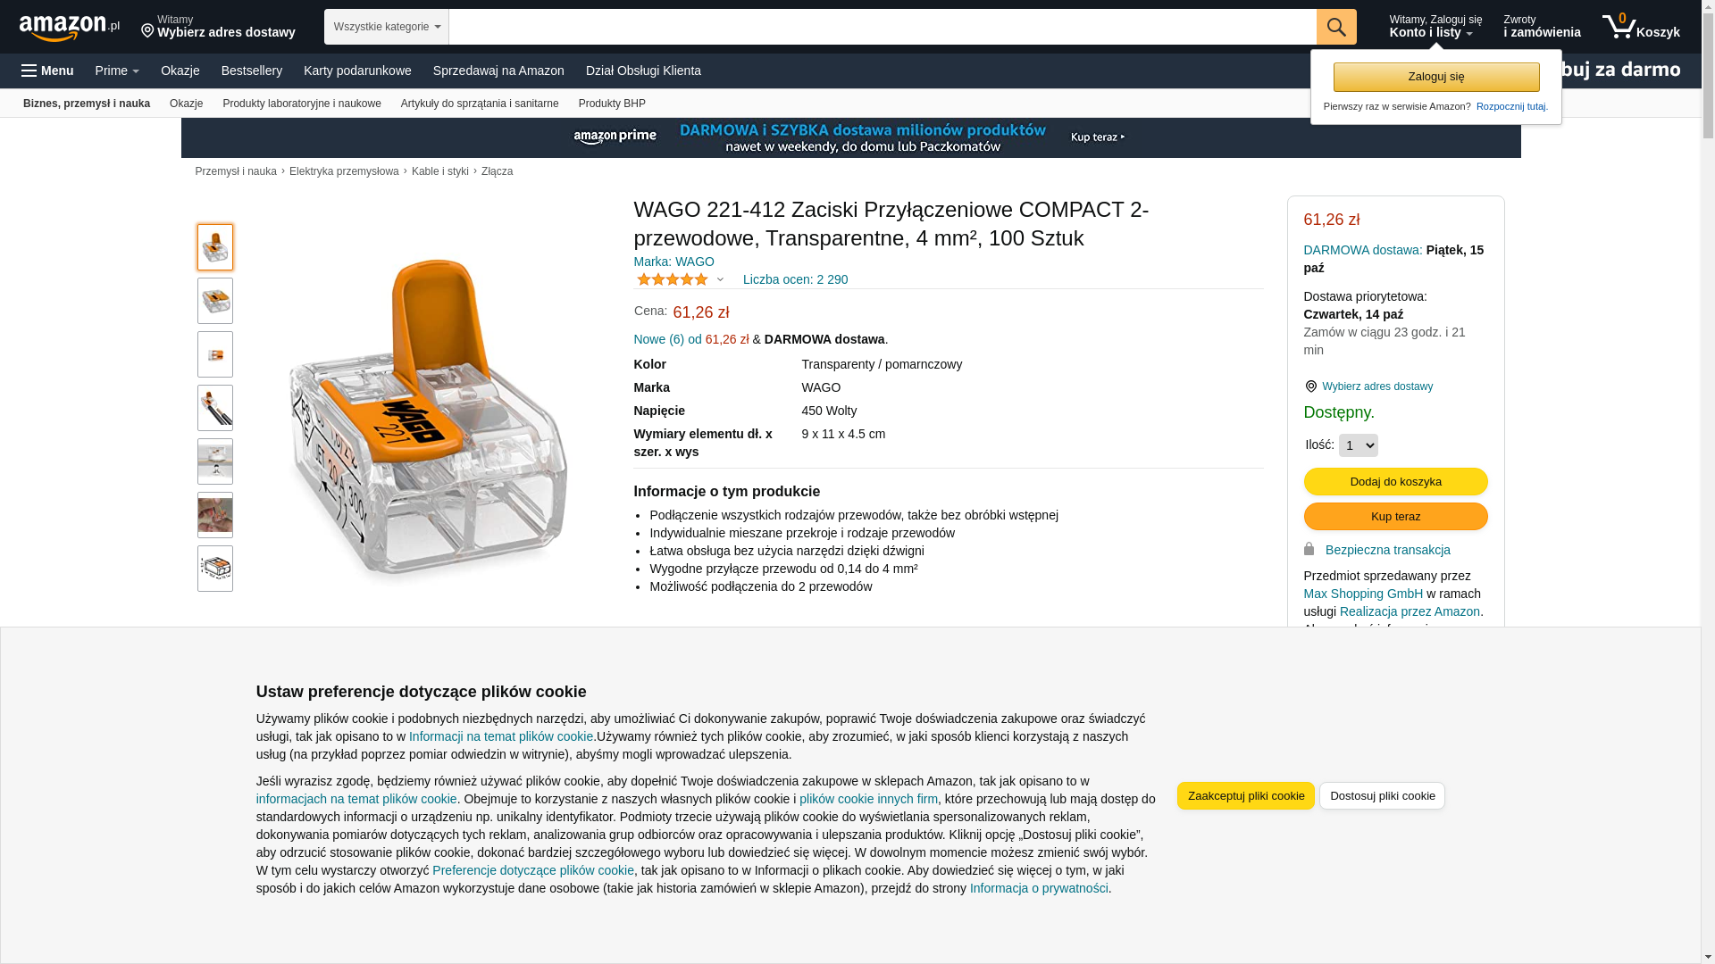Click the location pin Wybierz adres dostawy link

click(x=1368, y=386)
